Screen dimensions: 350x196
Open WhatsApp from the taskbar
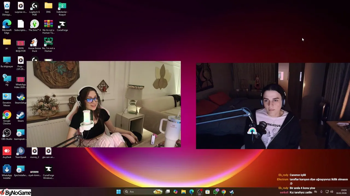tap(216, 192)
